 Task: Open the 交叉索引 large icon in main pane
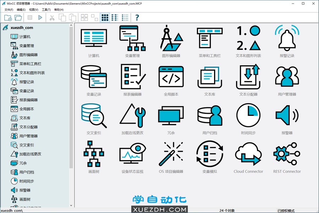click(94, 115)
